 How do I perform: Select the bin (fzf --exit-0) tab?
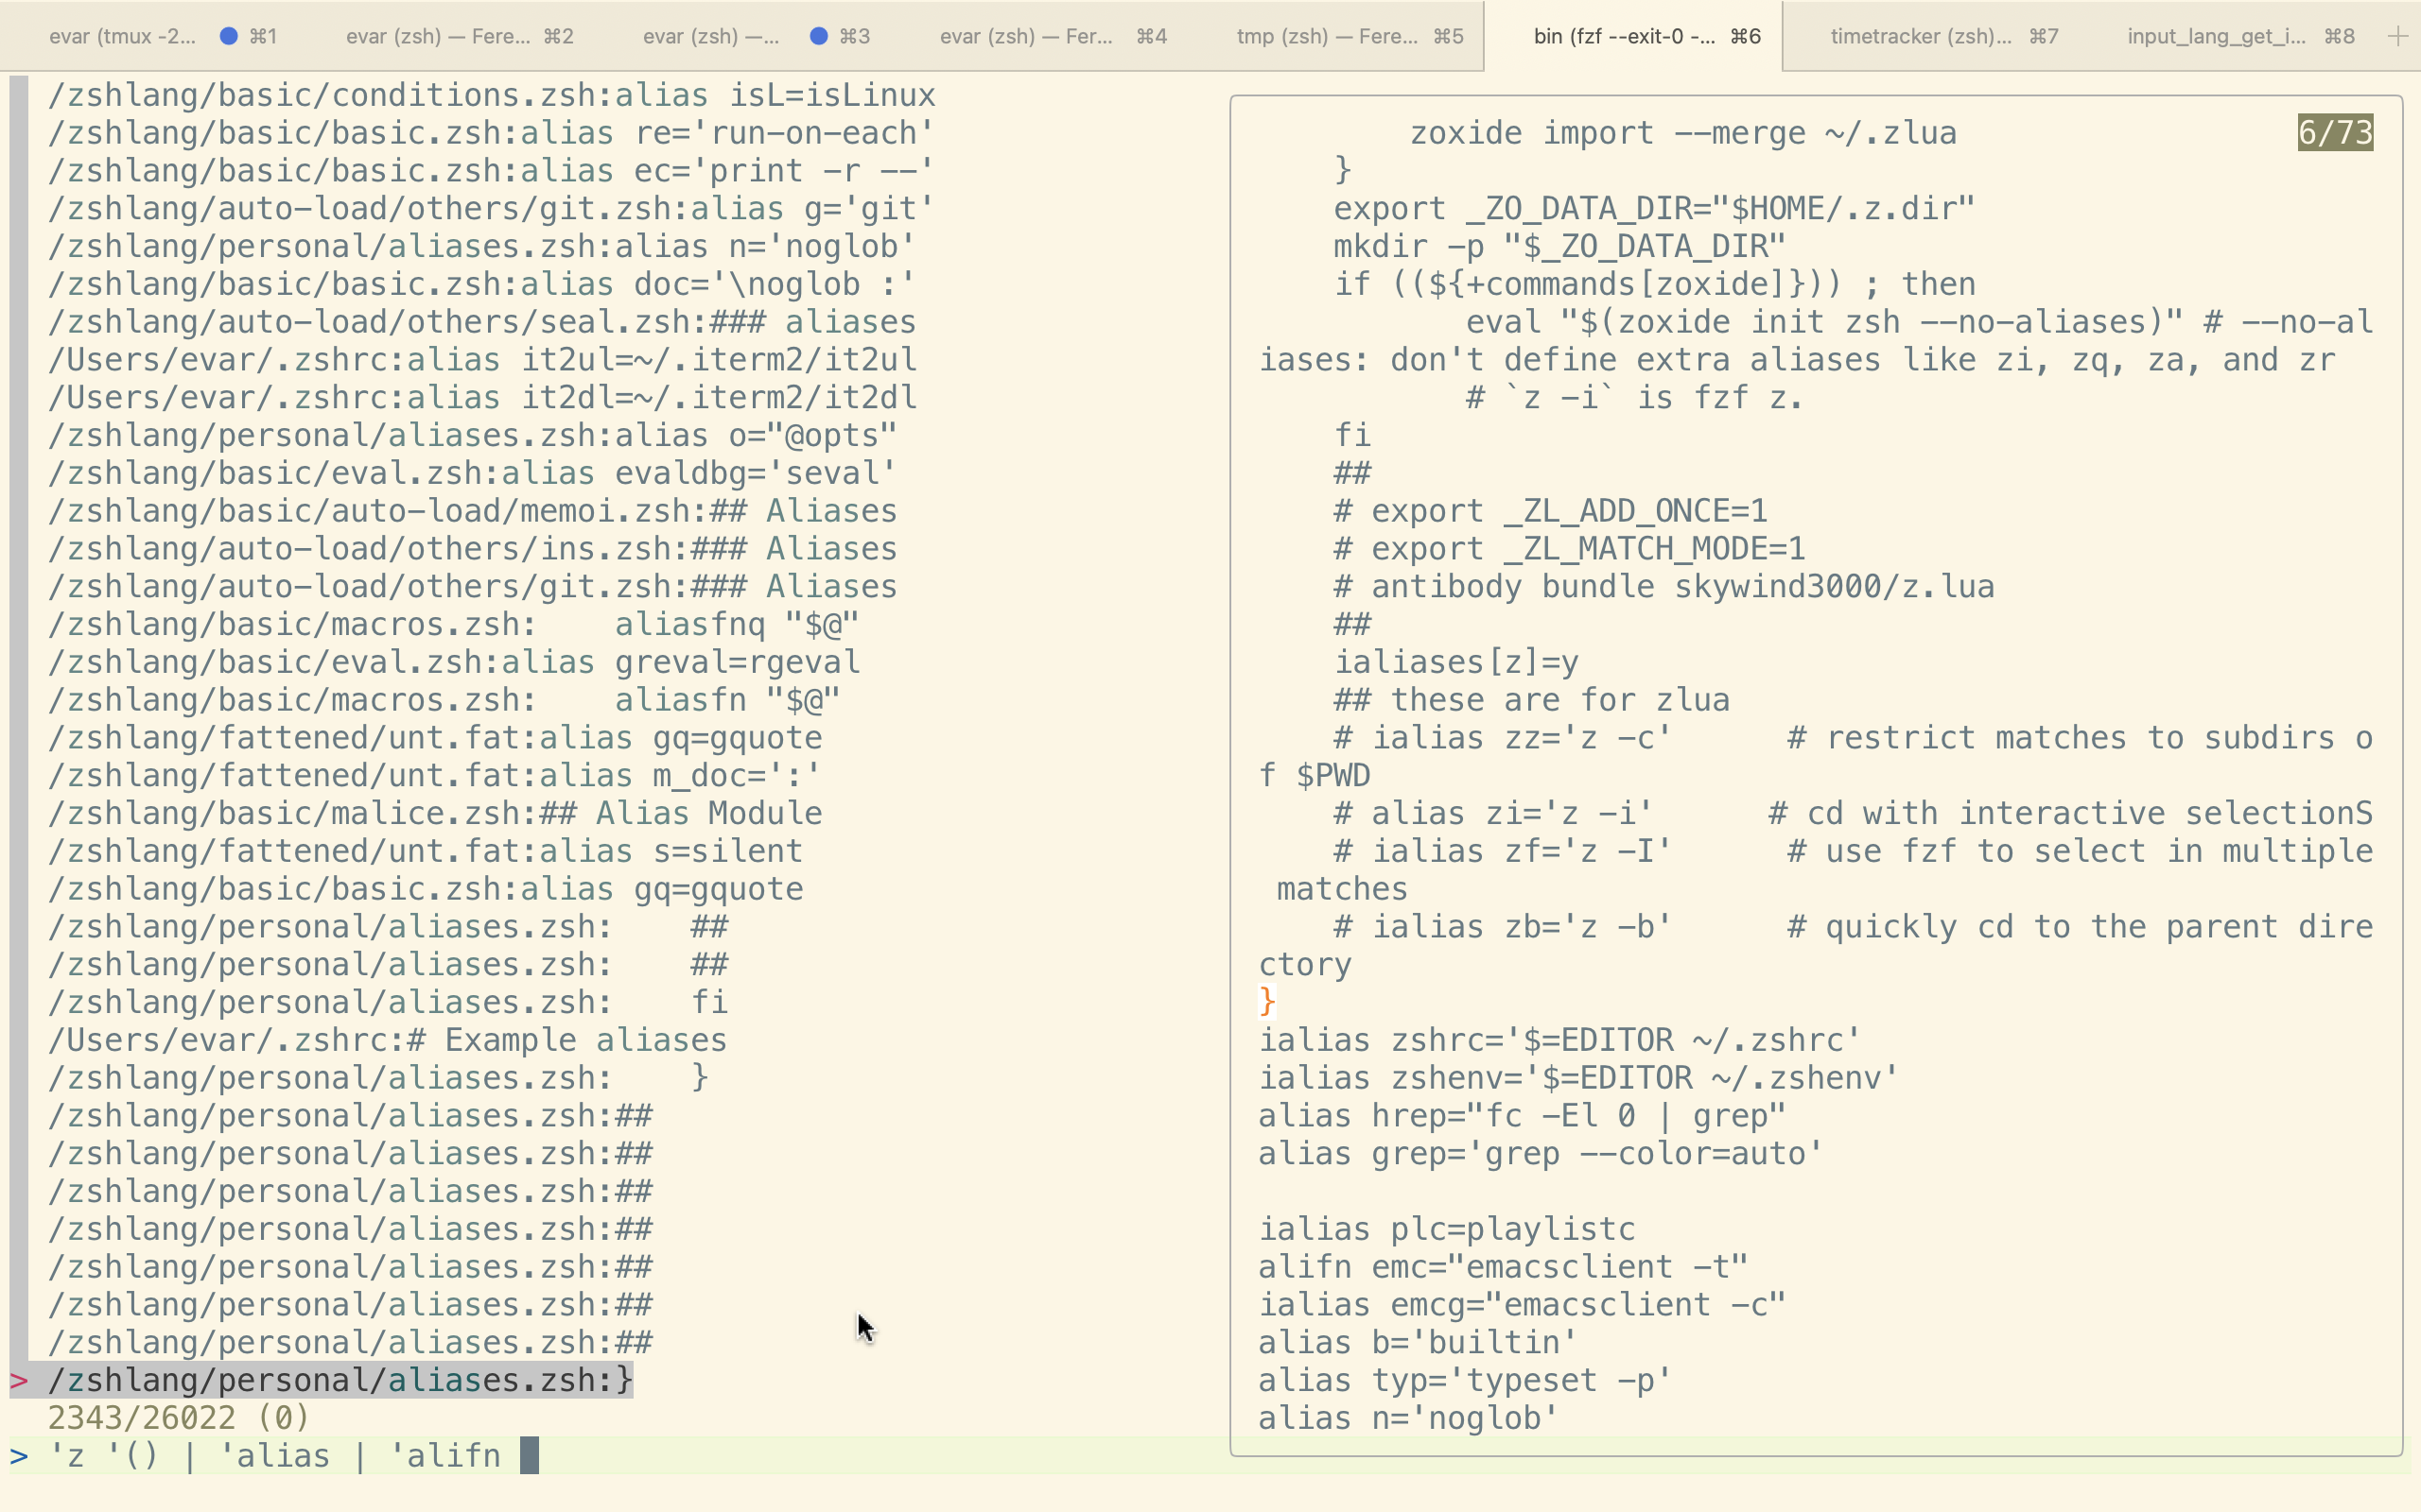click(1632, 36)
